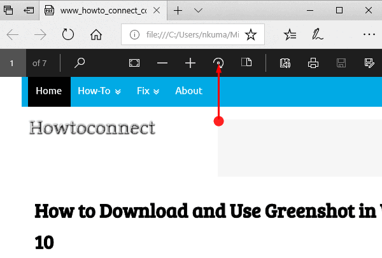The width and height of the screenshot is (382, 258).
Task: Edit the PDF page number field
Action: pos(13,63)
